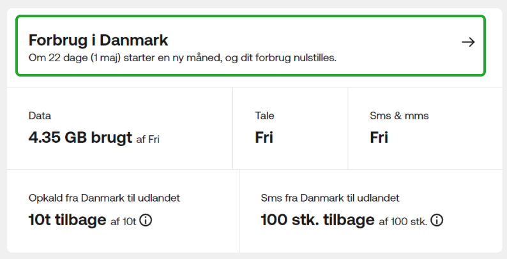
Task: Click the arrow icon beside Forbrug i Danmark
Action: click(468, 42)
